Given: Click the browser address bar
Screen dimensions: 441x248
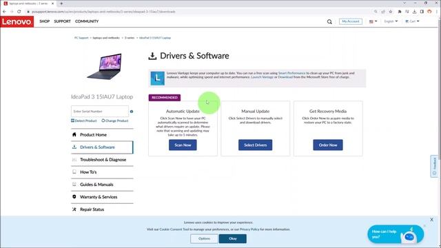Looking at the screenshot, I should 197,12.
